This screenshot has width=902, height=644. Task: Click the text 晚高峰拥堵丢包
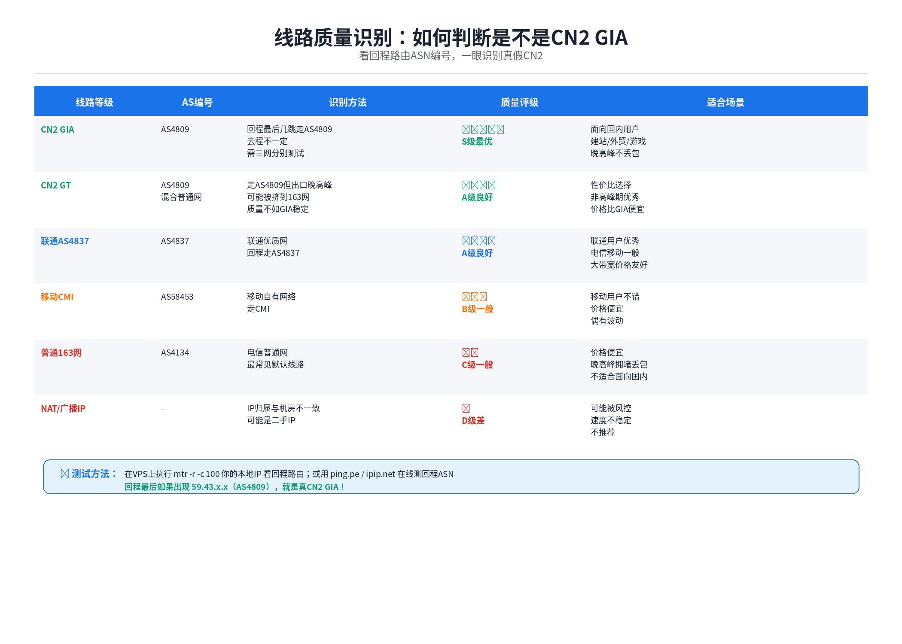pos(619,365)
